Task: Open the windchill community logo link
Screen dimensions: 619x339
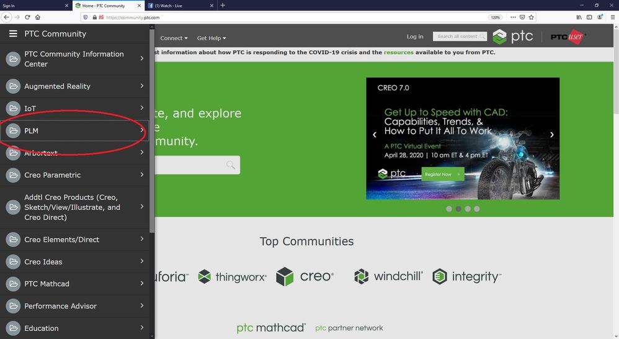Action: pos(388,276)
